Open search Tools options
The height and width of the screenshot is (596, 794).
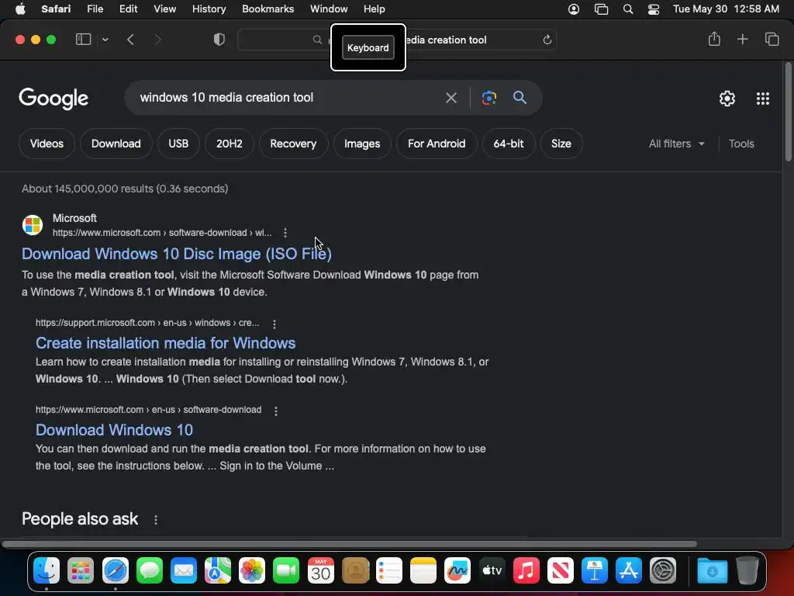741,144
